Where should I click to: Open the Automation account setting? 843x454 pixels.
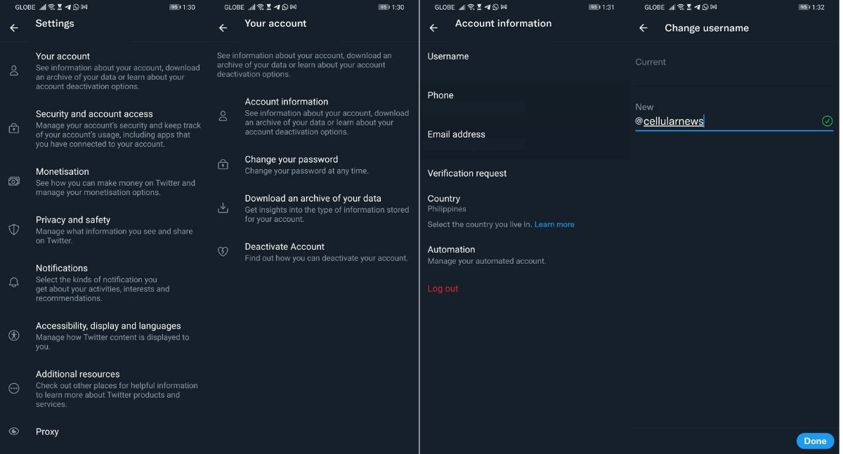coord(451,250)
